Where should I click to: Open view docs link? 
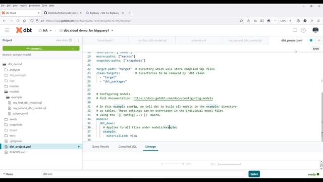point(64,40)
